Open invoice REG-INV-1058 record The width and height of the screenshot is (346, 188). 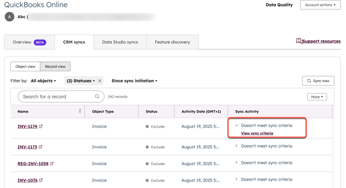click(x=33, y=164)
